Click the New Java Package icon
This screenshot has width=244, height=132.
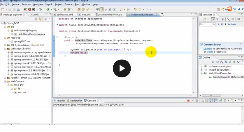65,9
